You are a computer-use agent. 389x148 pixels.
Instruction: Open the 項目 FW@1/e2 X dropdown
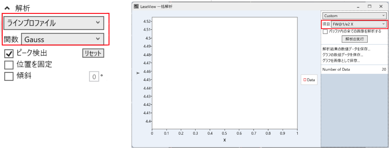coord(358,24)
